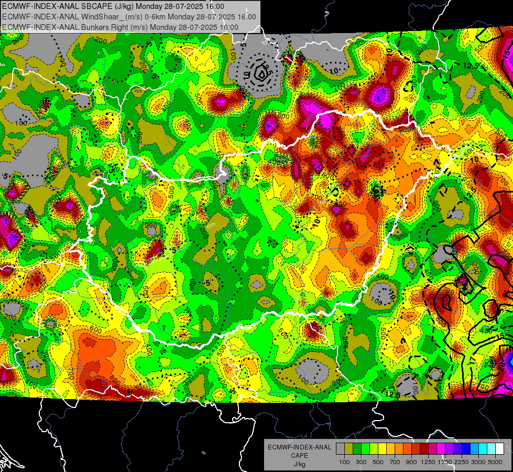
Task: Click the legend unit J/kg
Action: 299,464
